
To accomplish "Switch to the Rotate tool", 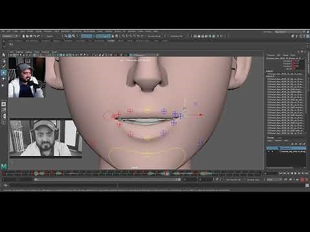I will 3,79.
